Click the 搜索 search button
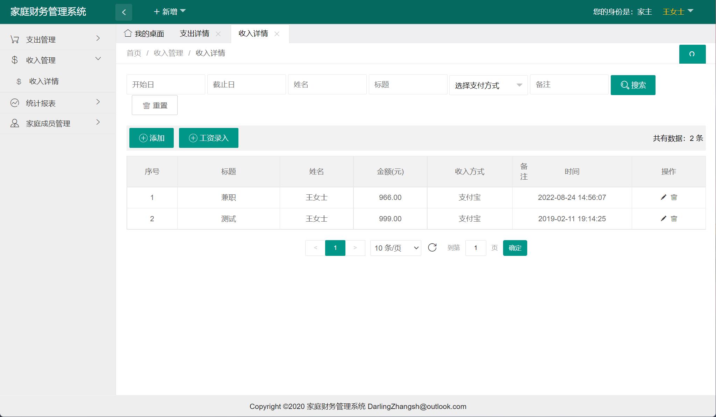 tap(633, 85)
